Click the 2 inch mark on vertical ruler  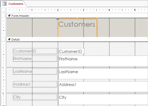click(x=3, y=93)
